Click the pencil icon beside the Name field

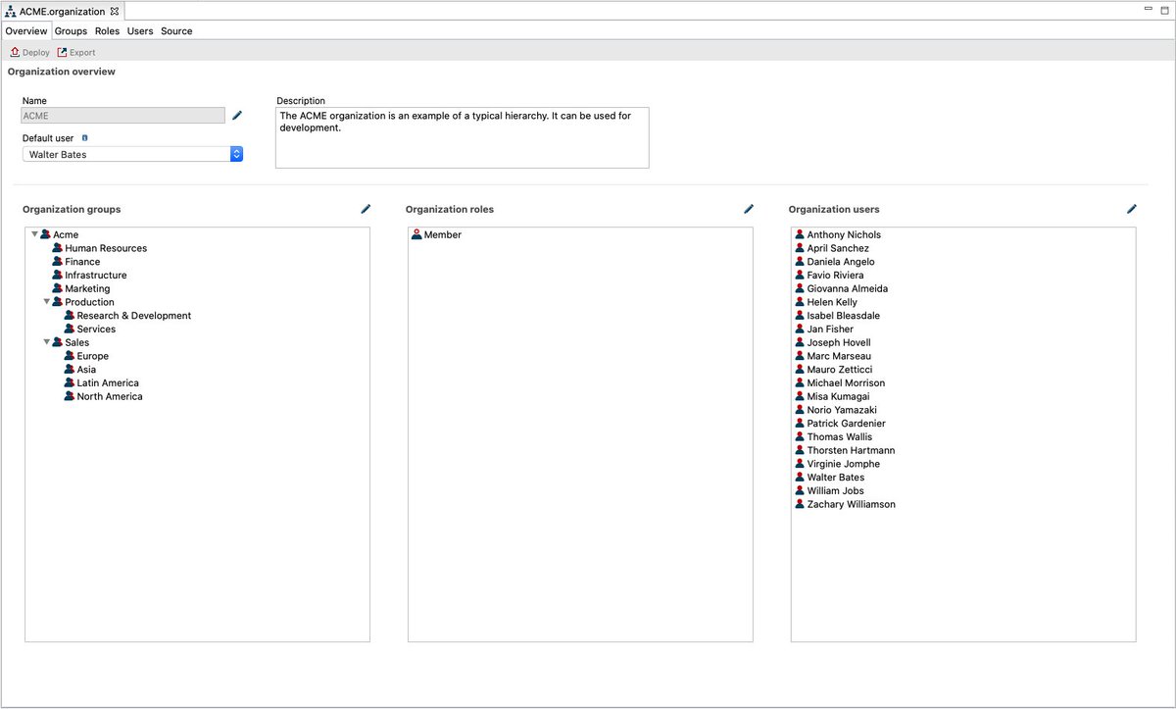pos(237,115)
